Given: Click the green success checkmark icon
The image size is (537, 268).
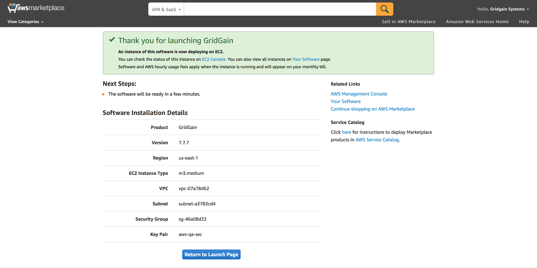Looking at the screenshot, I should pyautogui.click(x=112, y=40).
